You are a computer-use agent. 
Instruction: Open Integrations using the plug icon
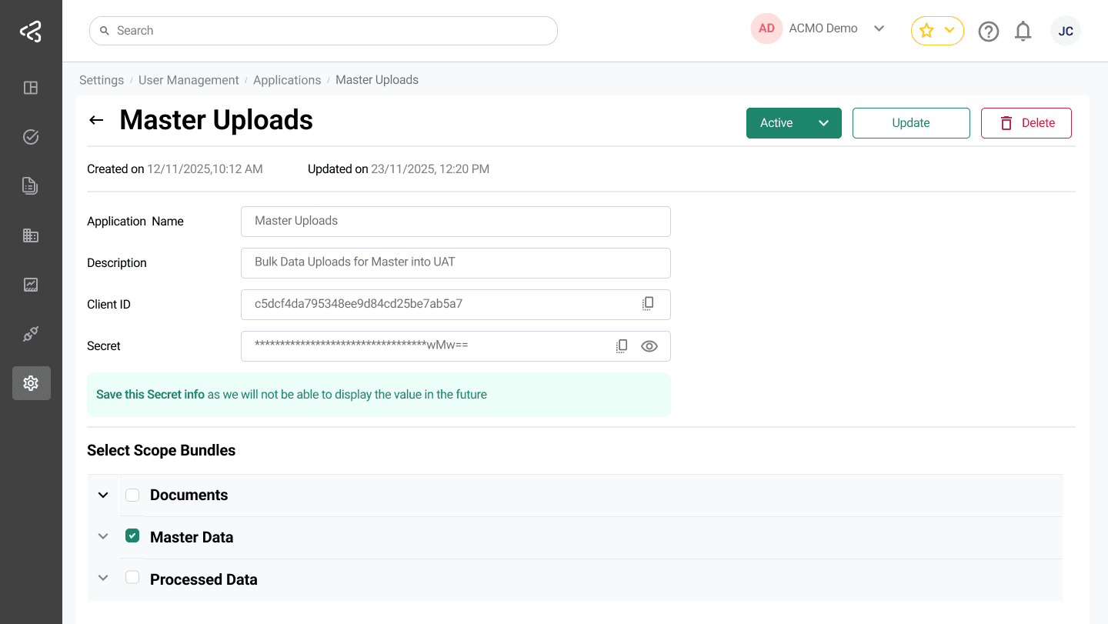point(31,333)
